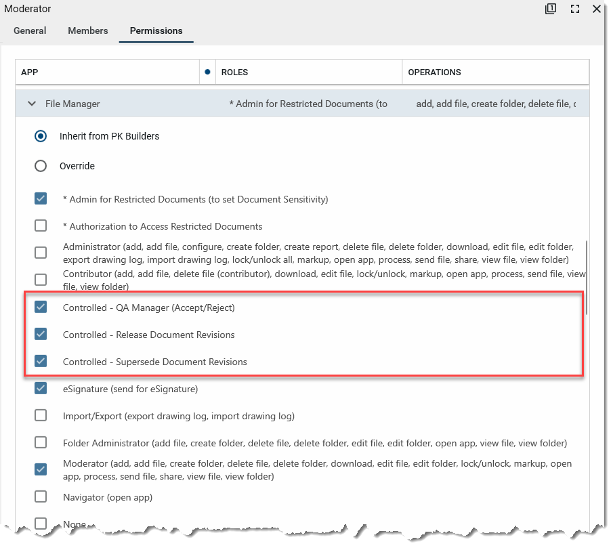Toggle Controlled - Release Document Revisions checkbox
The width and height of the screenshot is (611, 550).
point(41,334)
